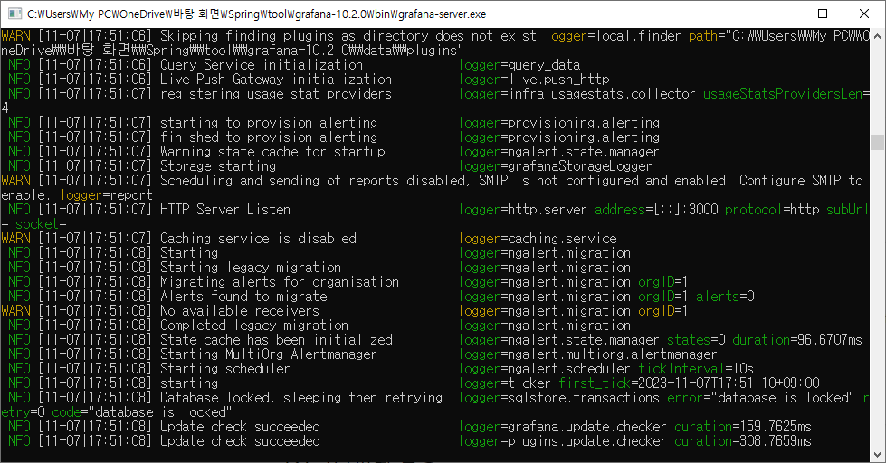Click 'No available receivers' warning message
The height and width of the screenshot is (463, 886).
click(x=240, y=310)
